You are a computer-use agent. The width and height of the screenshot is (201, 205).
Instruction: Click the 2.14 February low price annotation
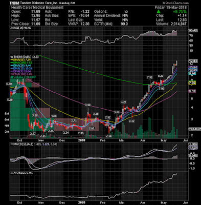click(108, 136)
